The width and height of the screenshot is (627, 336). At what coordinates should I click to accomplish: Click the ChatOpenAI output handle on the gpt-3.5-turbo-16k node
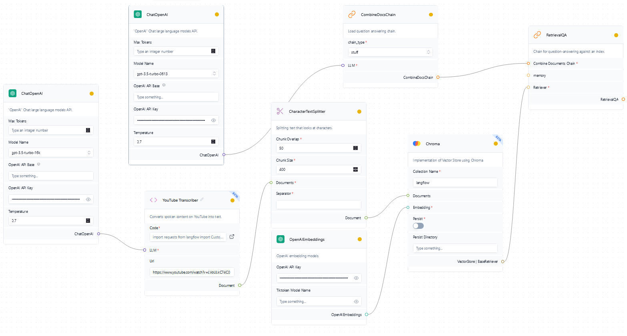(x=98, y=234)
